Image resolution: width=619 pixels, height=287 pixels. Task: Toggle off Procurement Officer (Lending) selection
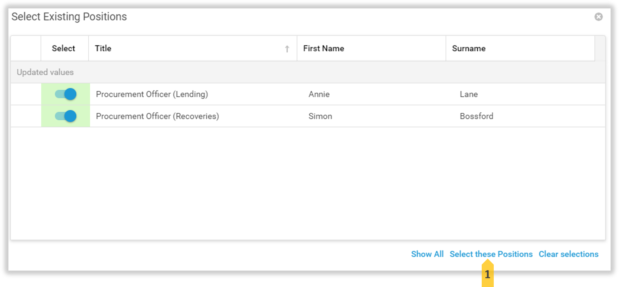coord(65,94)
